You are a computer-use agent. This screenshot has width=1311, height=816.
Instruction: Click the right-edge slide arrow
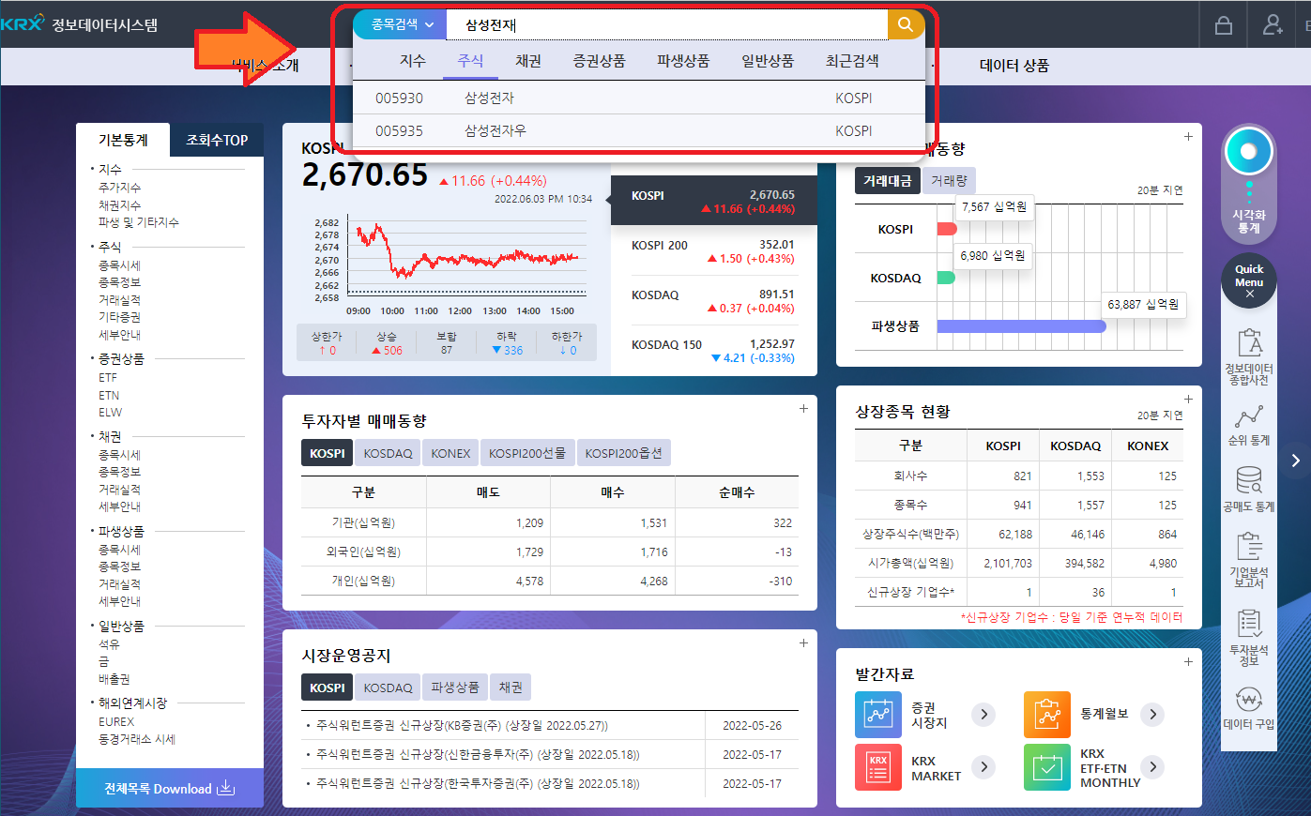click(1296, 461)
